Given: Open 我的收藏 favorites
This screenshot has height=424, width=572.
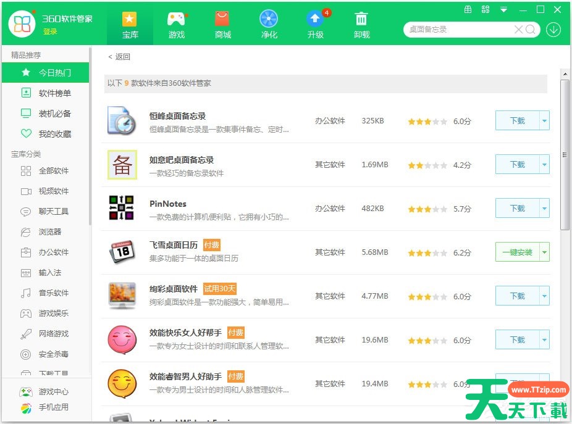Looking at the screenshot, I should [x=45, y=134].
